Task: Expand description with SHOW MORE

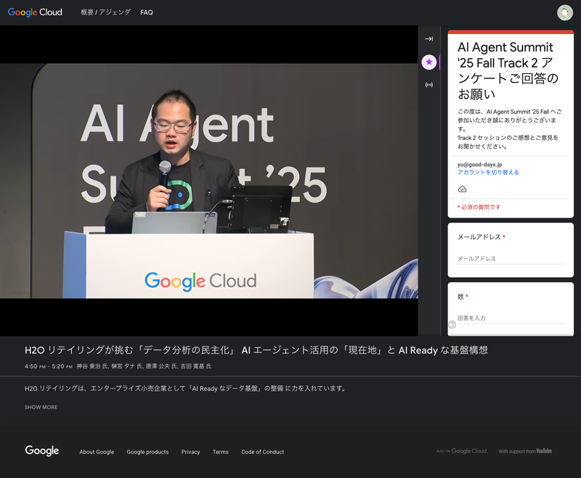Action: [41, 407]
